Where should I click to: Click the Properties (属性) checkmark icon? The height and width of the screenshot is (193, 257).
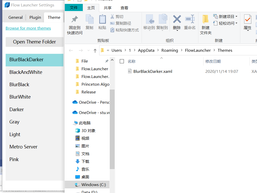click(x=248, y=19)
